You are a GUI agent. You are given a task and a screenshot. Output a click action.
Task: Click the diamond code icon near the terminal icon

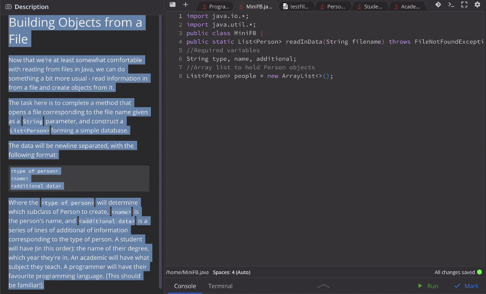click(x=439, y=5)
